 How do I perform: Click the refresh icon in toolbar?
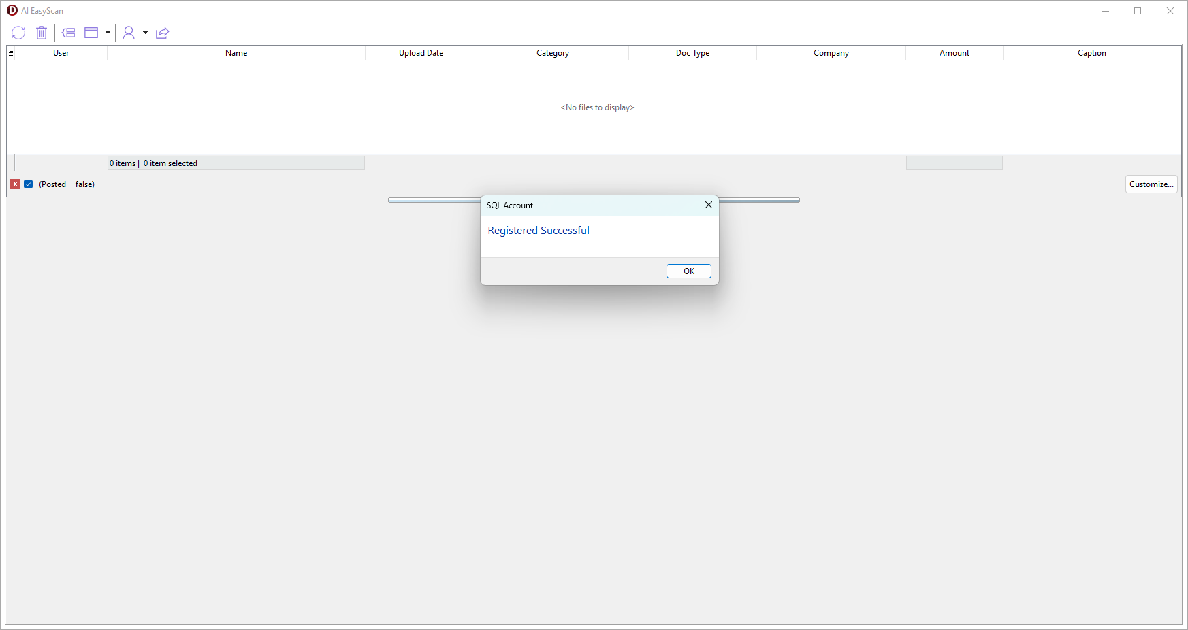18,33
